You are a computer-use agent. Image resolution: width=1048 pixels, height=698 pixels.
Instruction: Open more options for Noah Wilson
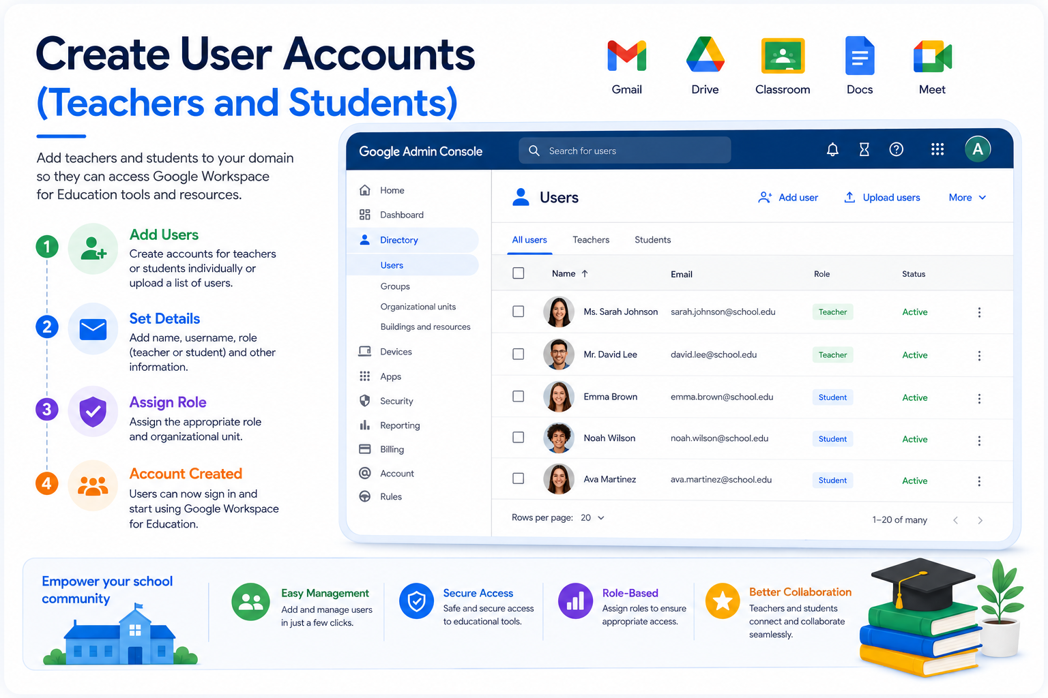pyautogui.click(x=979, y=441)
